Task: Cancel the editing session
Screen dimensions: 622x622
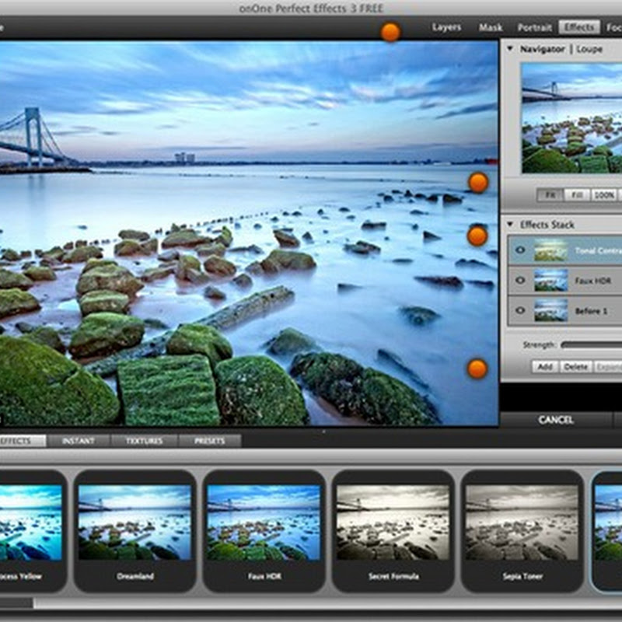Action: [555, 420]
